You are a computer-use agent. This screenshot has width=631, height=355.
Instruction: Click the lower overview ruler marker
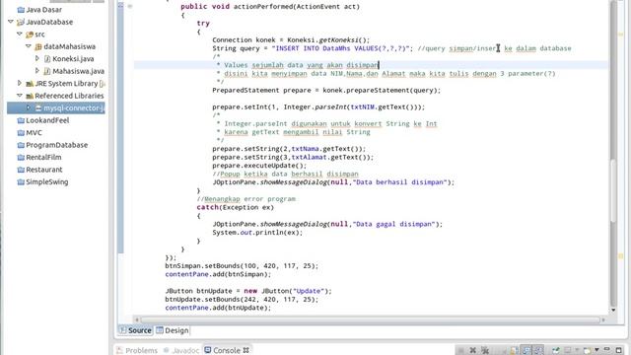click(621, 256)
